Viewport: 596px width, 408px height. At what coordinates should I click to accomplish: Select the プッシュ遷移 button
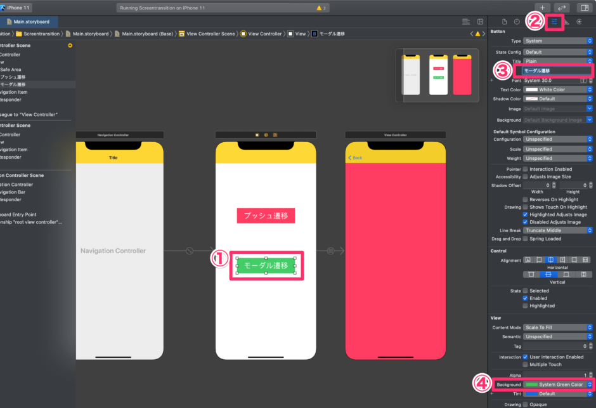pos(266,216)
